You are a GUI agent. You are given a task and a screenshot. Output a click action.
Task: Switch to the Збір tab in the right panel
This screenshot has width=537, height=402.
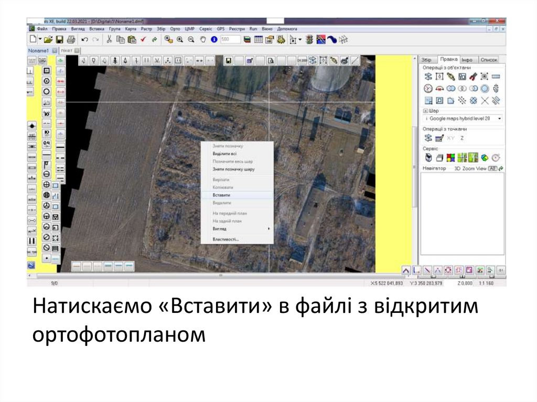(427, 60)
